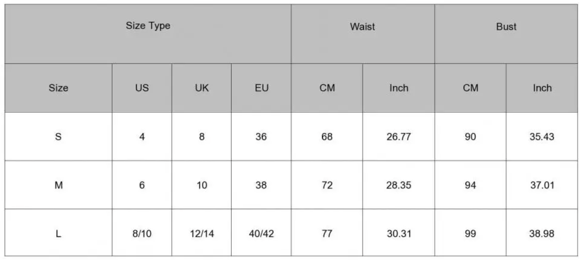This screenshot has width=581, height=260.
Task: Select the 8/10 US size cell
Action: (x=142, y=234)
